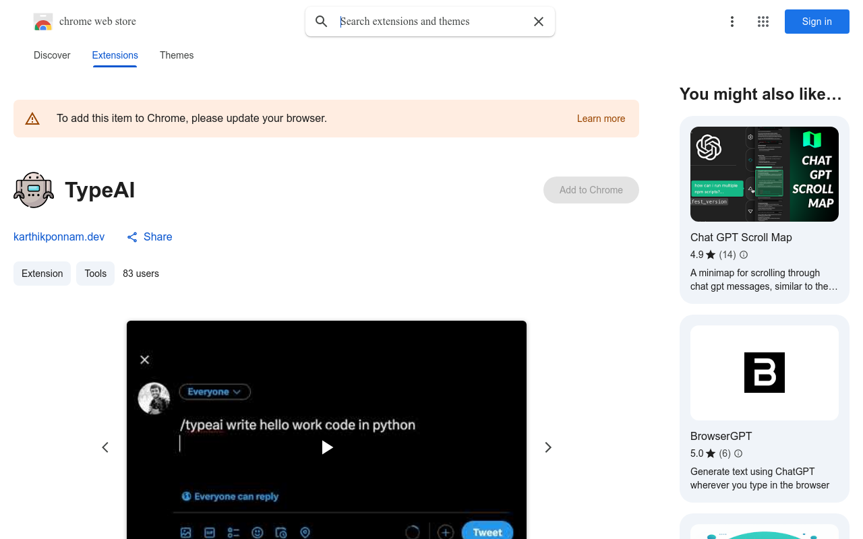Open the BrowserGPT thumbnail
This screenshot has height=539, width=863.
point(765,373)
